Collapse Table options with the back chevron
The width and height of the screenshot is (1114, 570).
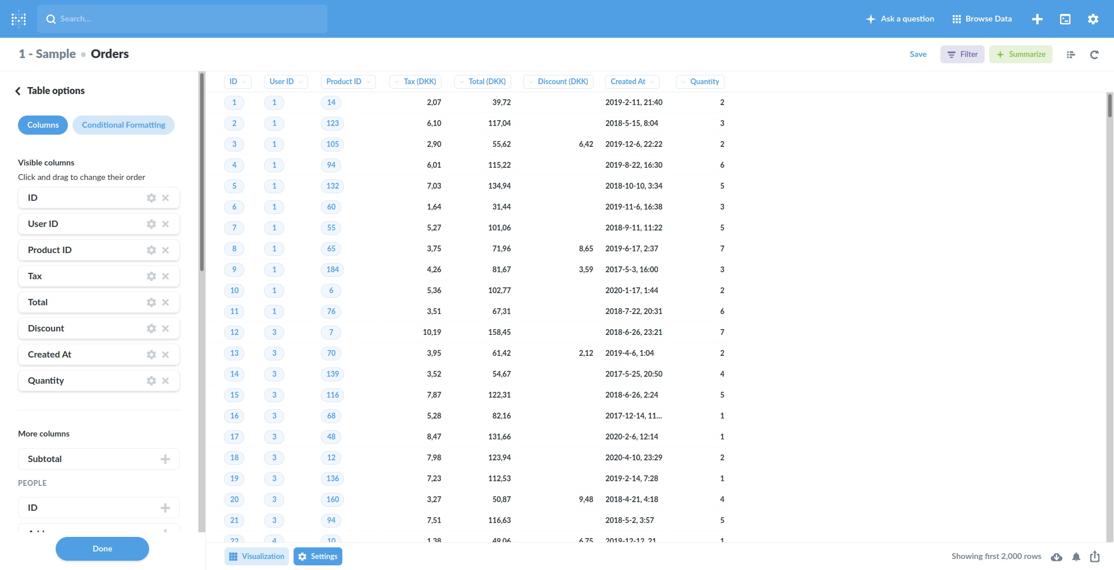point(18,91)
